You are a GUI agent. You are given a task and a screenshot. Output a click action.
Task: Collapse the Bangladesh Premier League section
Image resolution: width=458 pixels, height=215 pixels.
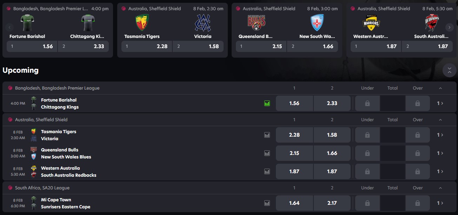click(440, 88)
